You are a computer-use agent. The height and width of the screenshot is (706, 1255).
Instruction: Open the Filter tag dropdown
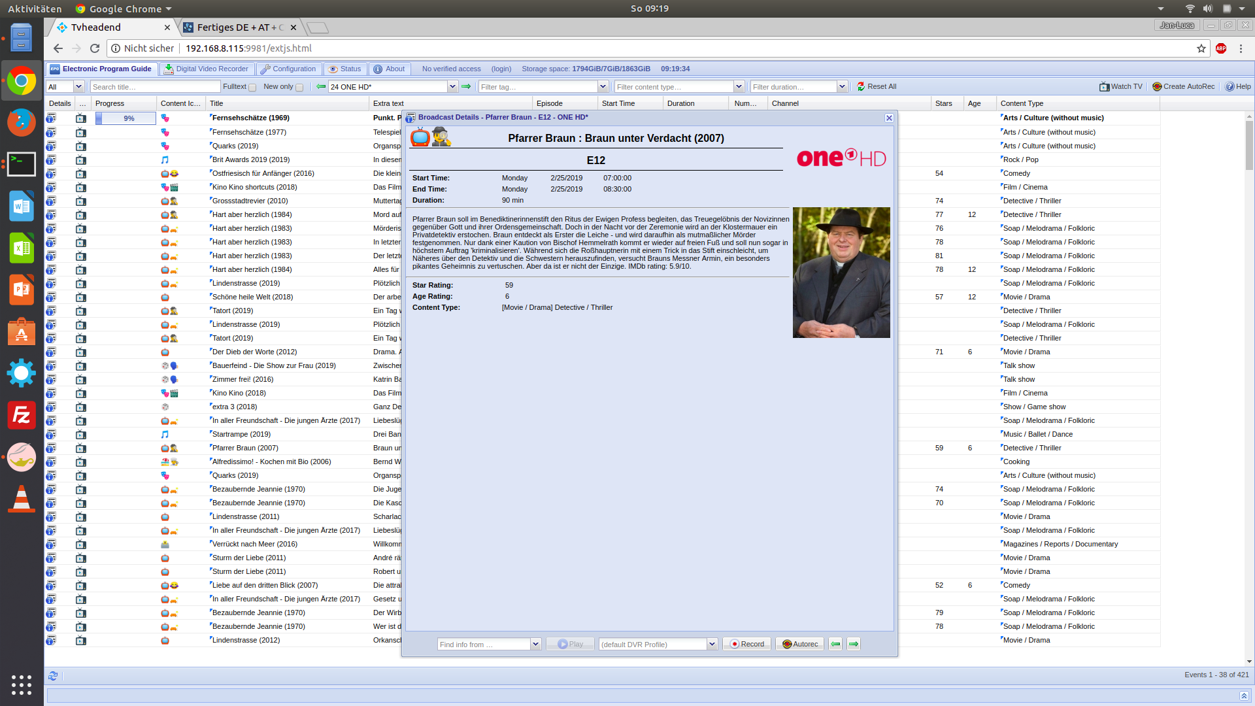tap(603, 86)
